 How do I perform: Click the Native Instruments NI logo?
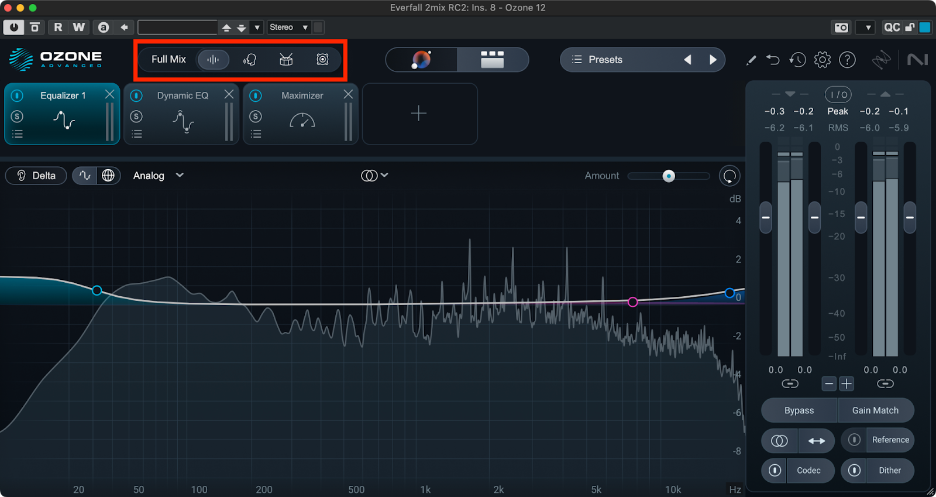(x=917, y=60)
